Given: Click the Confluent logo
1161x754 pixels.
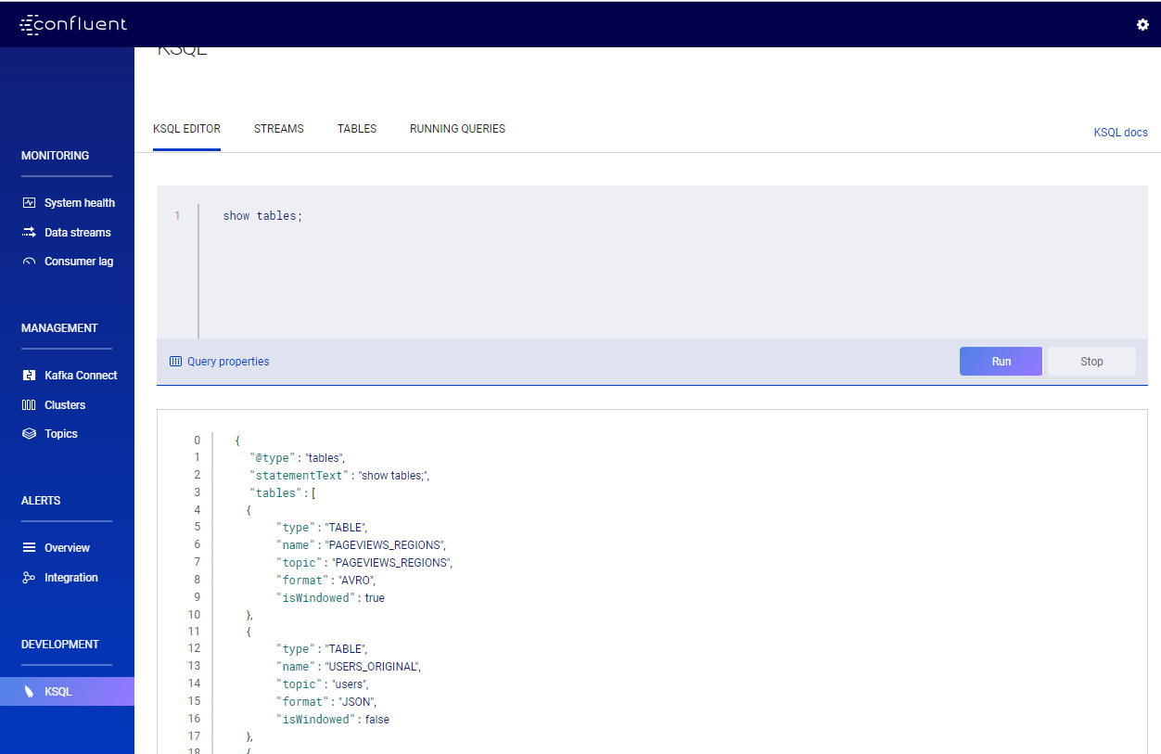Looking at the screenshot, I should point(73,24).
